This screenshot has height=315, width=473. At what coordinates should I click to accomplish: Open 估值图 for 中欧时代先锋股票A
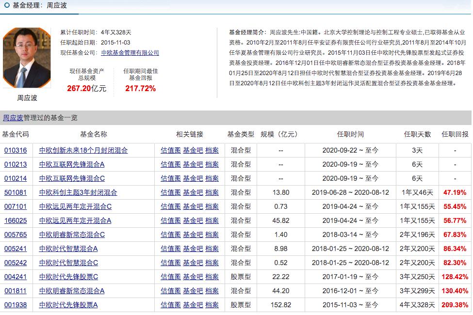tap(171, 305)
